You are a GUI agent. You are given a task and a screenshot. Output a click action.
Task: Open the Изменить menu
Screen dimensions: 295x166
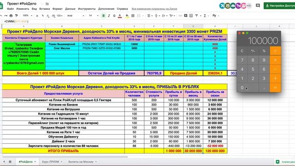coord(23,9)
